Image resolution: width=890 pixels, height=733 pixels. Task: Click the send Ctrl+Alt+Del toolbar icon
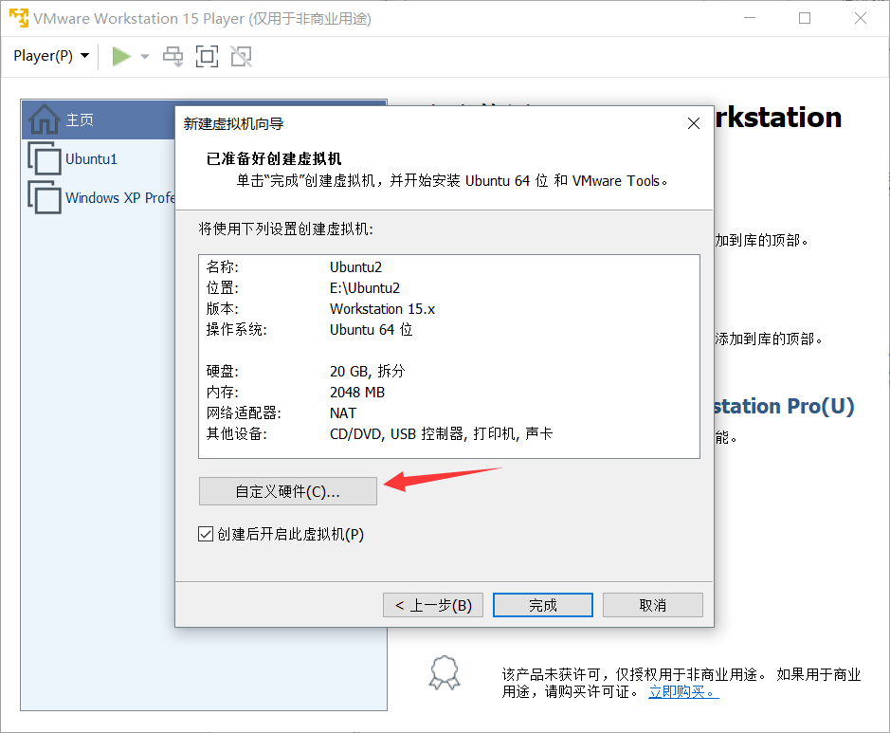coord(173,56)
